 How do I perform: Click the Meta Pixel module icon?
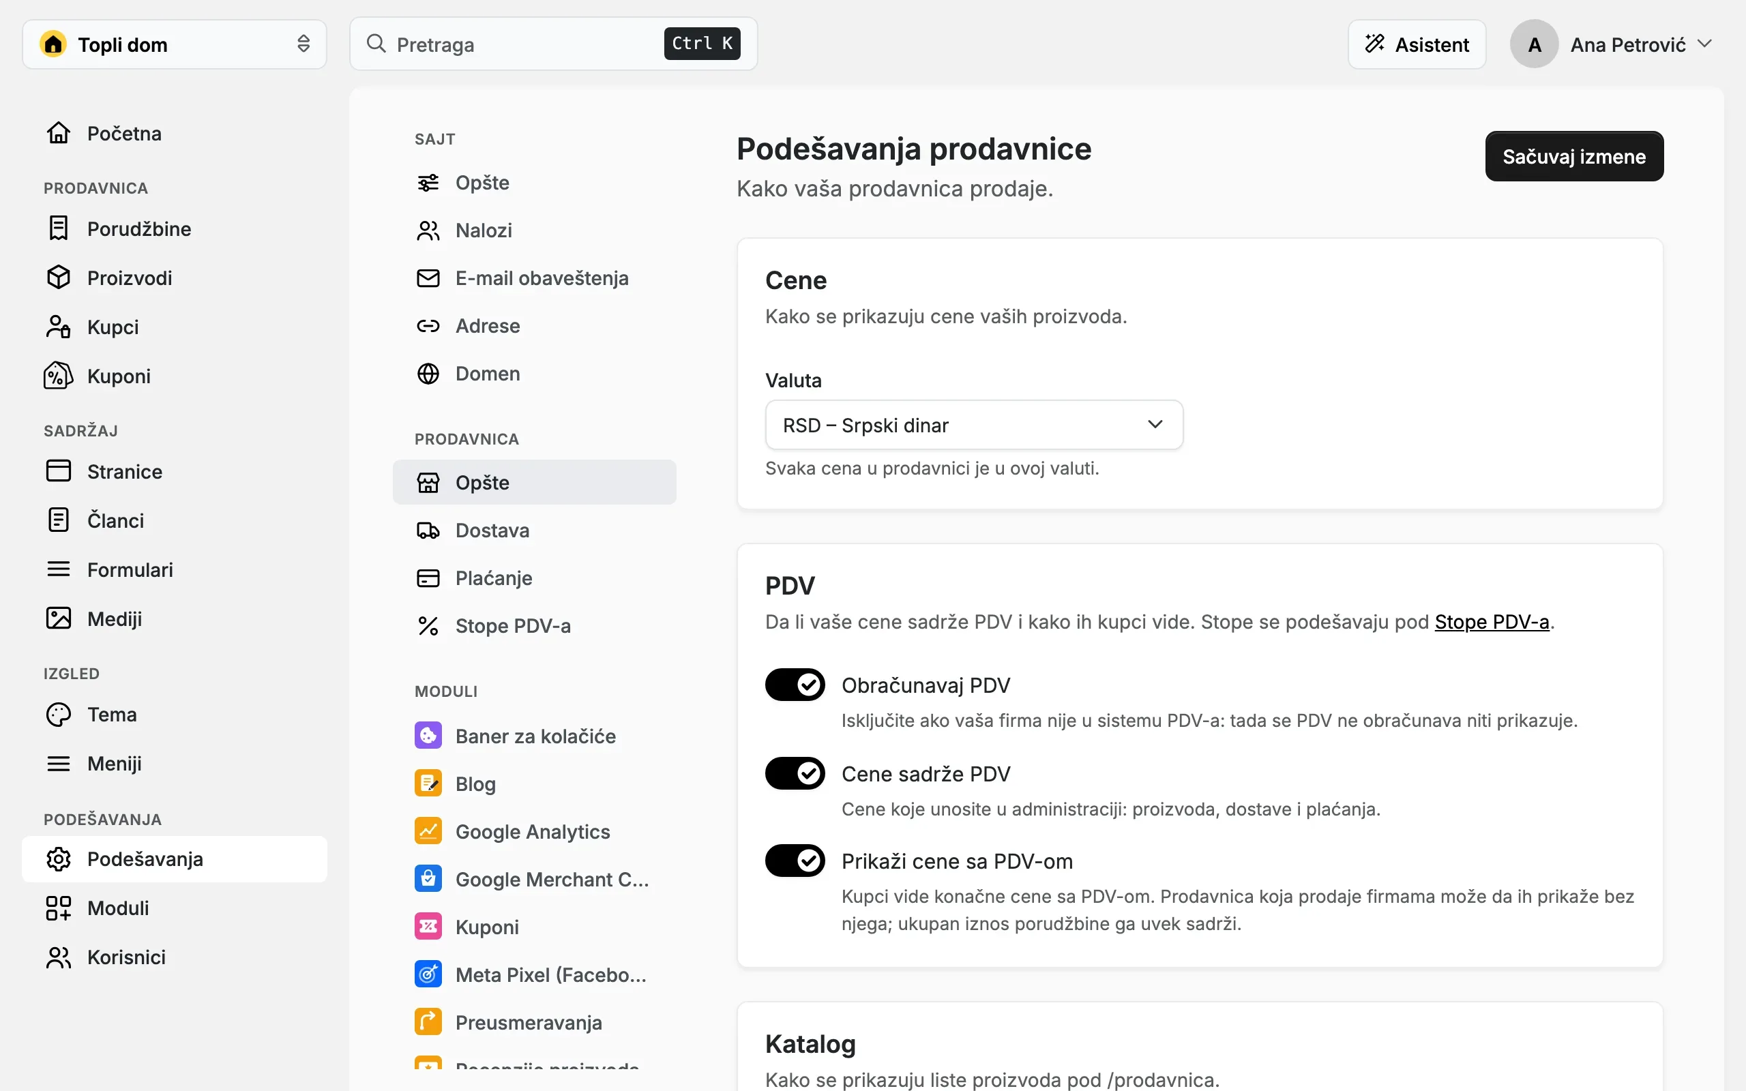pos(428,974)
